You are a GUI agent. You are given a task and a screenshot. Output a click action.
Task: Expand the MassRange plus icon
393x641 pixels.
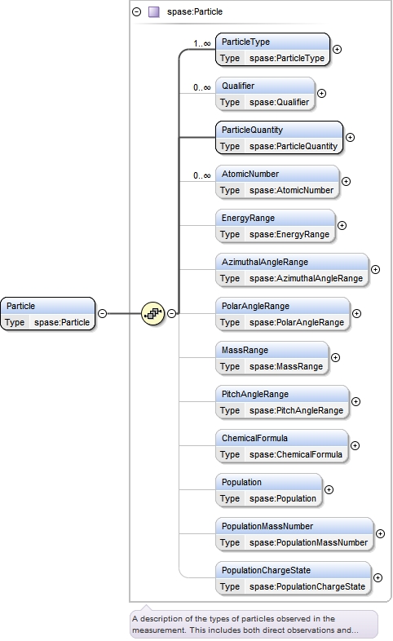[335, 357]
